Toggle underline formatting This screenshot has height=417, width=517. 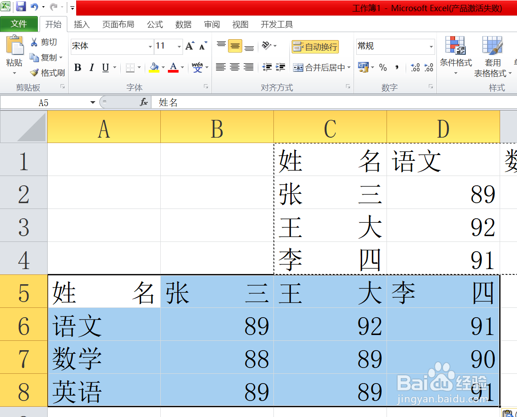(x=106, y=68)
